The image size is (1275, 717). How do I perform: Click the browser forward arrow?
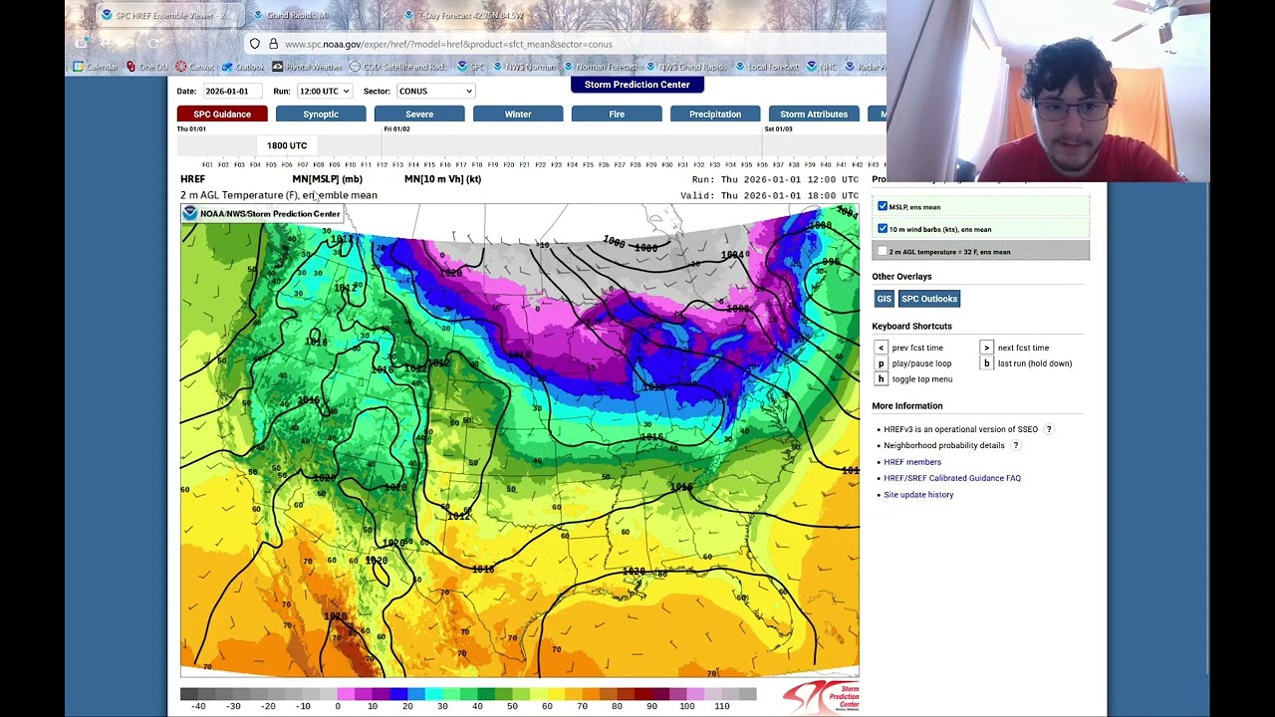coord(128,44)
